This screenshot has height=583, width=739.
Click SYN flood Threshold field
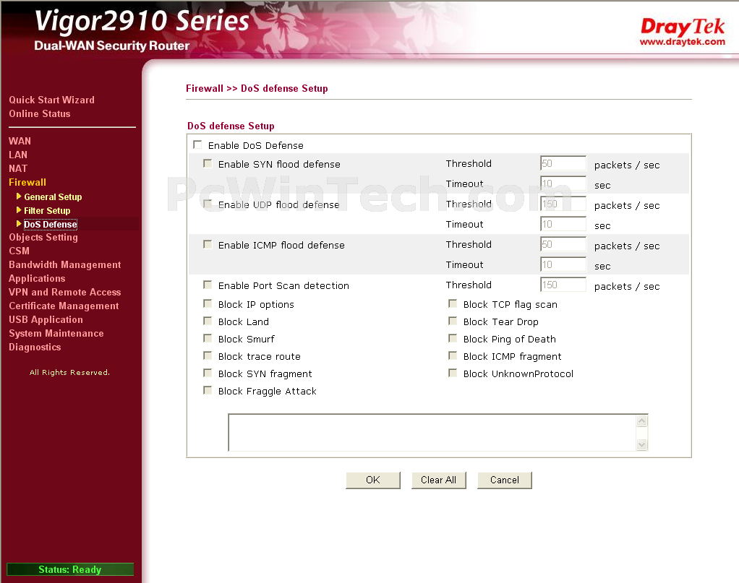tap(563, 163)
